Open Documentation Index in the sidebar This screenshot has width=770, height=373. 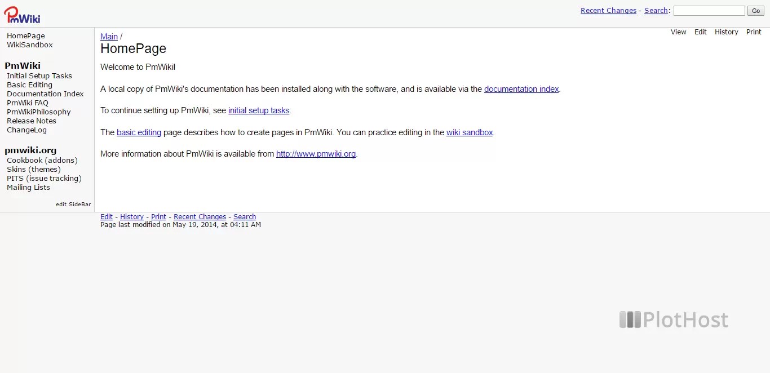[x=45, y=94]
